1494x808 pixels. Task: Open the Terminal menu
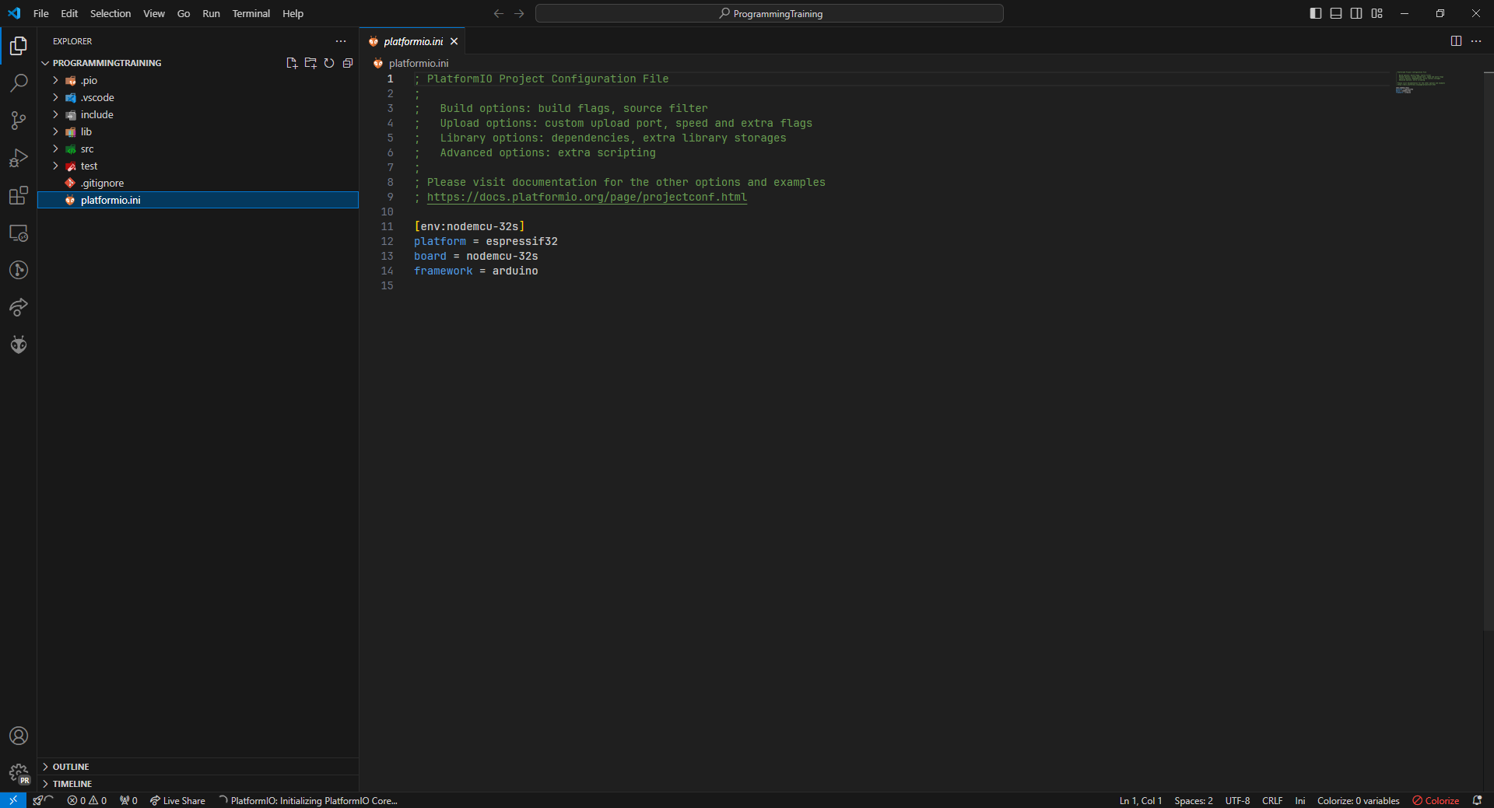pyautogui.click(x=251, y=13)
